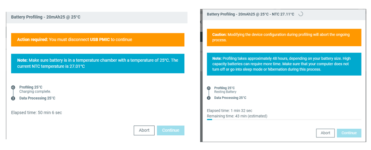Select 'Charging complete.' status text
This screenshot has height=150, width=371.
coord(35,91)
